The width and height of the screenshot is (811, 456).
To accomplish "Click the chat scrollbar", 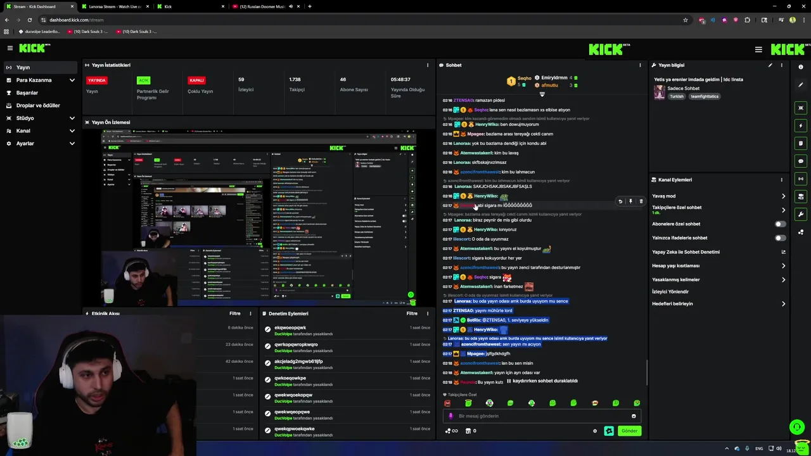I will point(647,371).
